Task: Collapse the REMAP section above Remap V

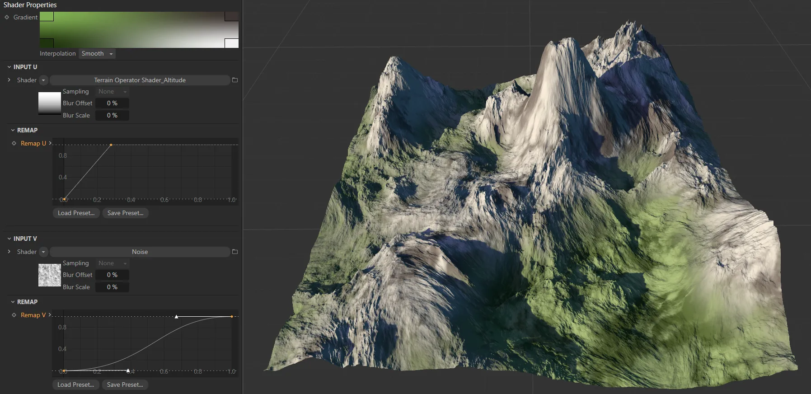Action: pos(13,302)
